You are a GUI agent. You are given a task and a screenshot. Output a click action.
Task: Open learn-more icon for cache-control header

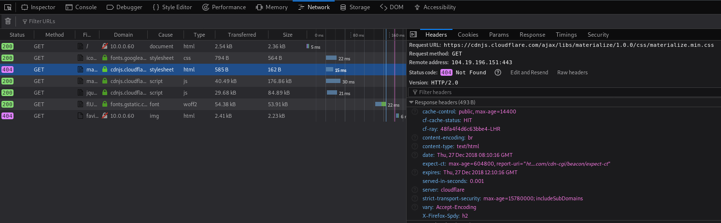tap(415, 111)
